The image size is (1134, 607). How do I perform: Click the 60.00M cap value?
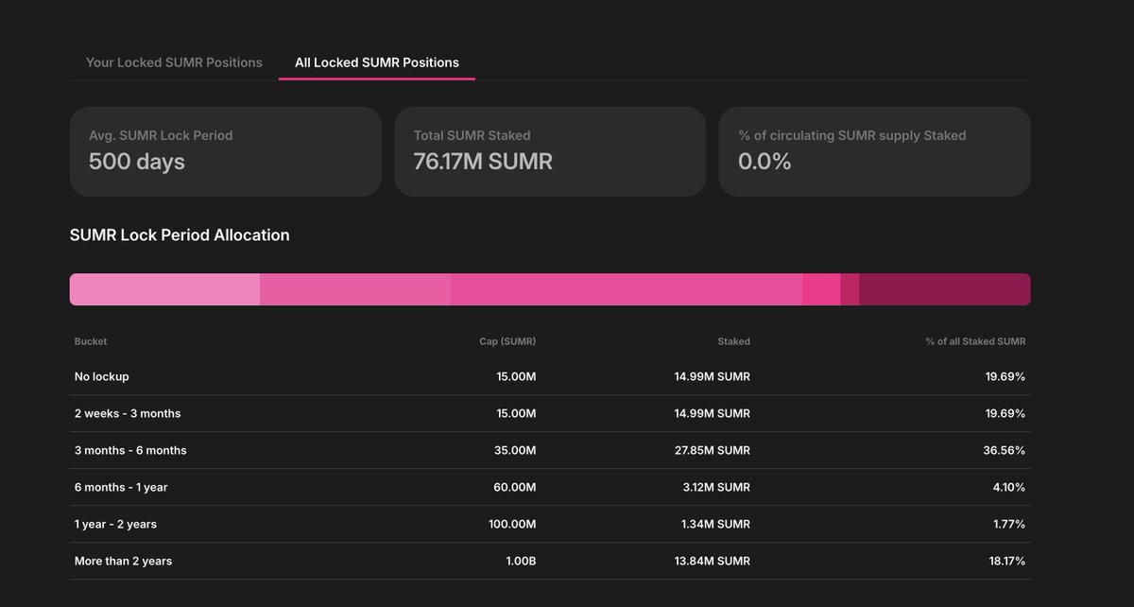click(516, 487)
